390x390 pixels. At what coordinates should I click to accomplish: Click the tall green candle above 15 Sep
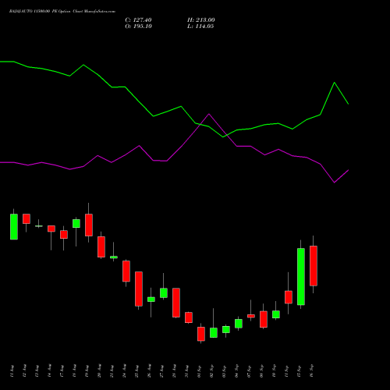coord(301,277)
